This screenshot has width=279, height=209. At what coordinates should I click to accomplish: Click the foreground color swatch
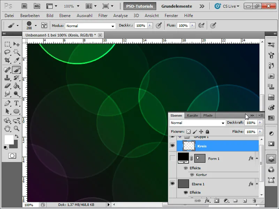[9, 140]
